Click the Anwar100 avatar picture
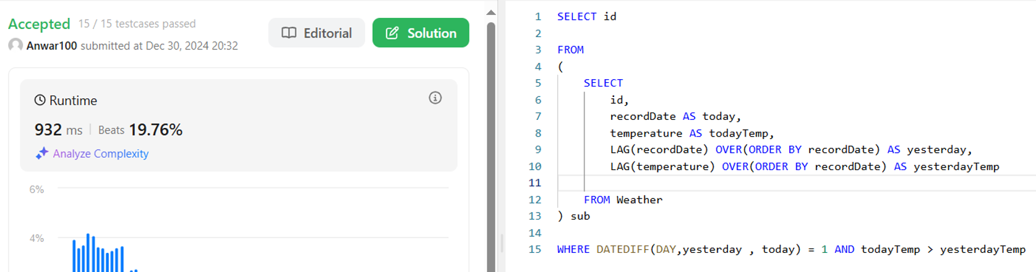 pyautogui.click(x=15, y=45)
